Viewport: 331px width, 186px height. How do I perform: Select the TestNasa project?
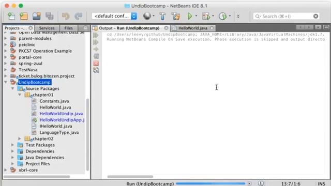28,70
